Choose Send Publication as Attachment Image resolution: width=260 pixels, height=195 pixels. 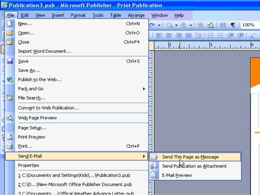pyautogui.click(x=195, y=166)
